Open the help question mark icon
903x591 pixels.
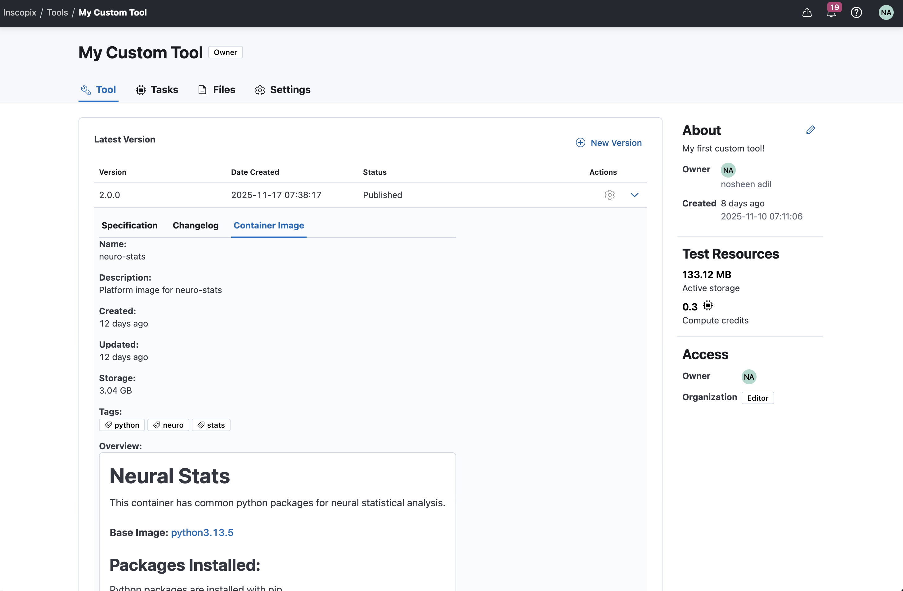click(x=856, y=12)
